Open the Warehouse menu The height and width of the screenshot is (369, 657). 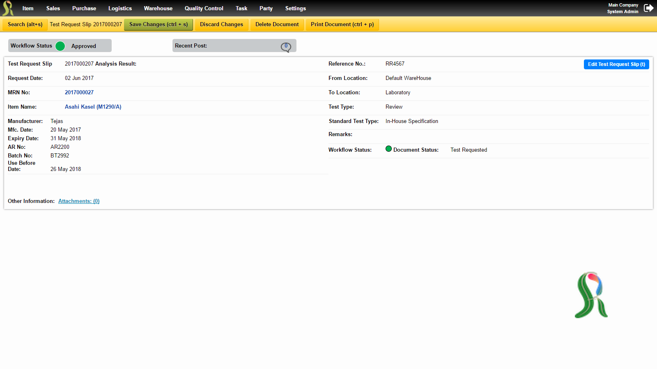click(x=158, y=8)
